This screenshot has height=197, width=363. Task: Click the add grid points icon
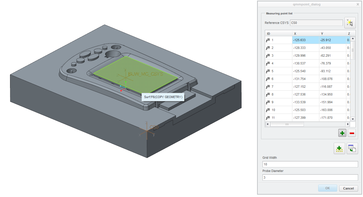coord(339,148)
